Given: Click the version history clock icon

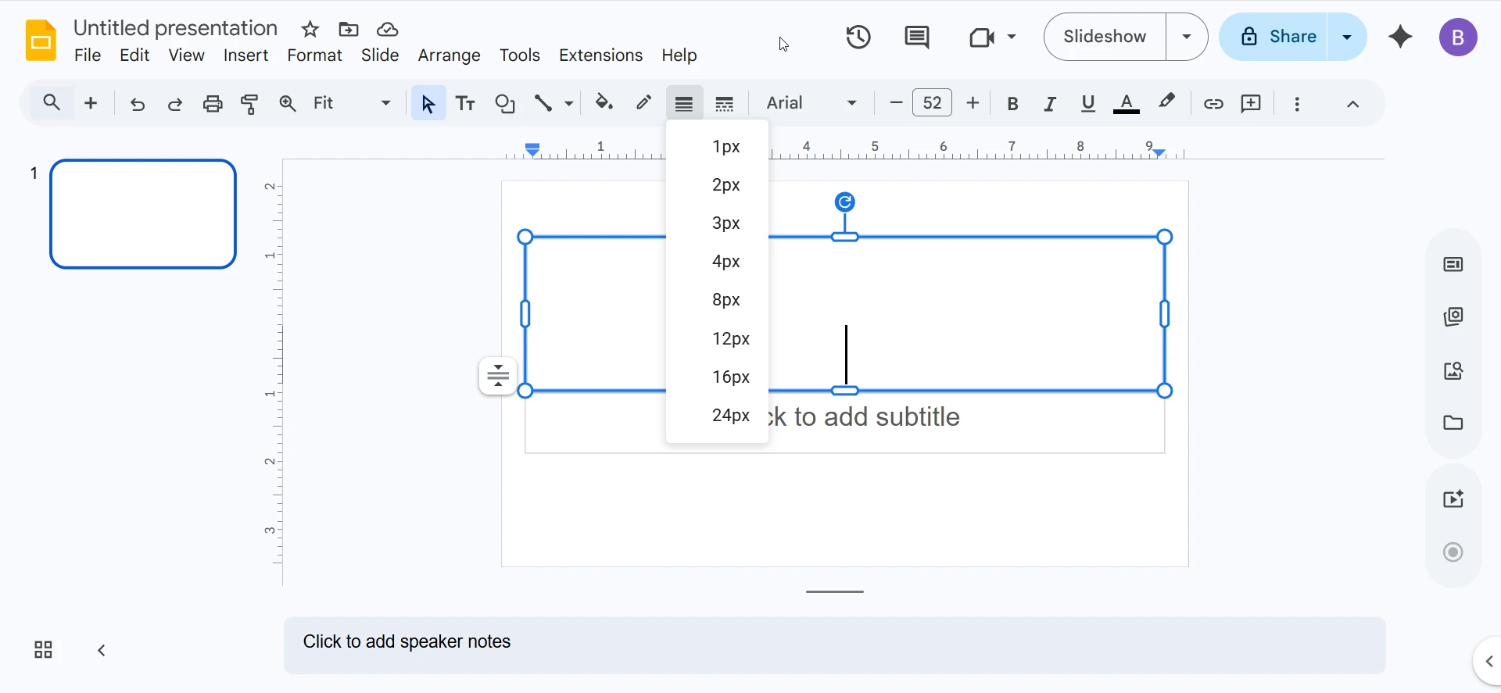Looking at the screenshot, I should tap(858, 37).
